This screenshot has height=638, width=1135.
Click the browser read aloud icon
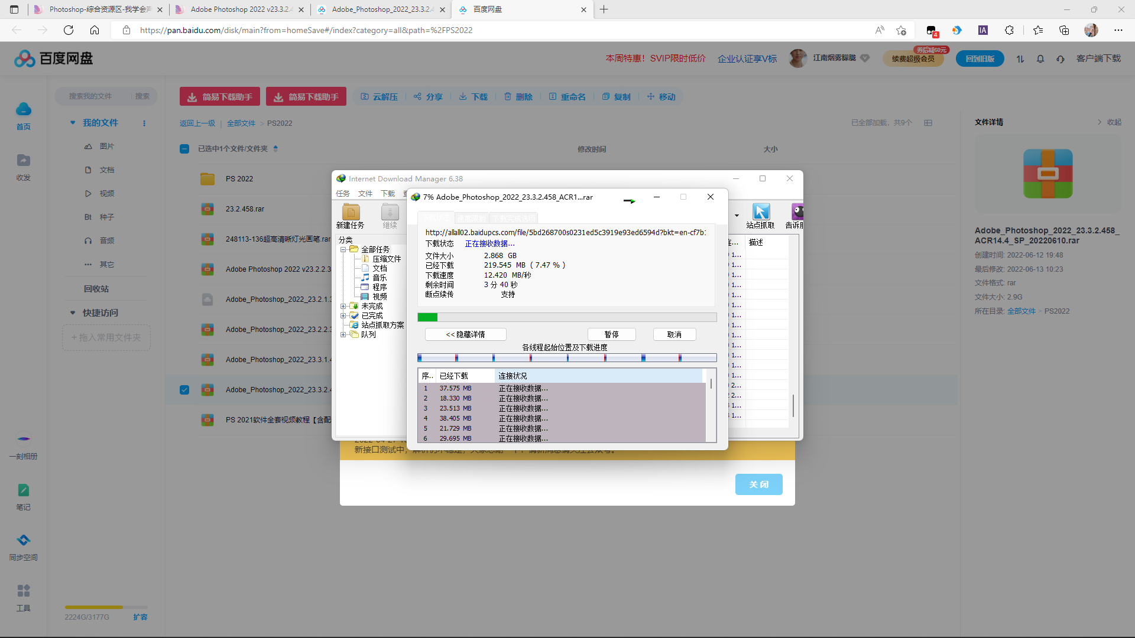pos(880,30)
